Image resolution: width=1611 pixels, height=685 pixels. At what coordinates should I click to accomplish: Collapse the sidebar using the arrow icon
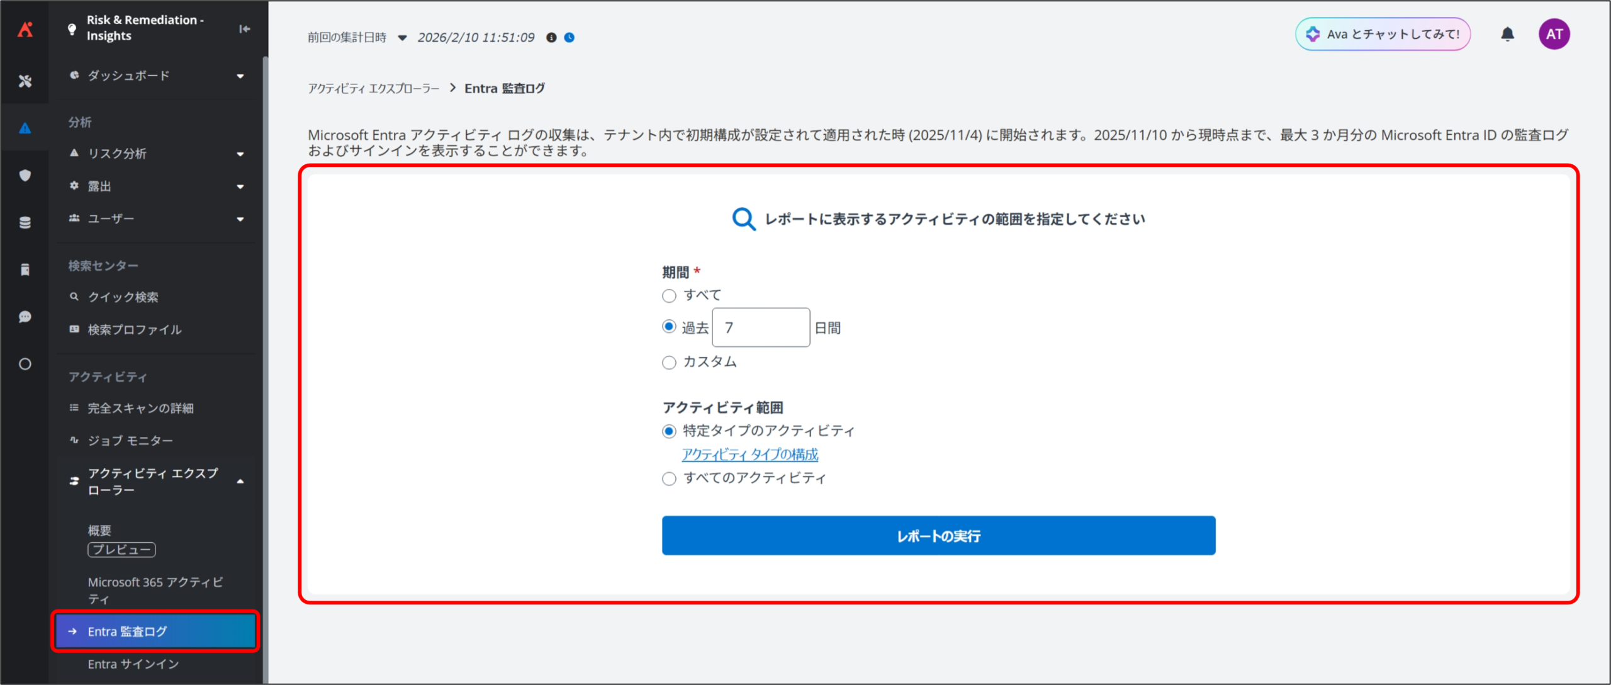click(244, 29)
